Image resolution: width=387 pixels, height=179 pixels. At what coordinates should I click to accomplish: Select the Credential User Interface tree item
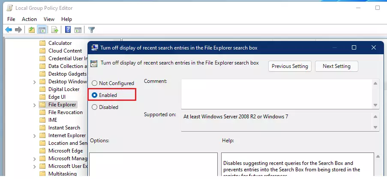point(68,59)
